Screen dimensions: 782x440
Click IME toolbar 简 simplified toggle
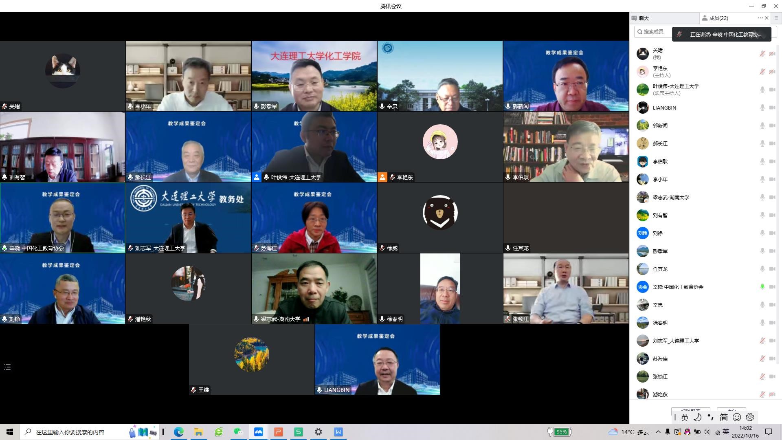tap(723, 417)
